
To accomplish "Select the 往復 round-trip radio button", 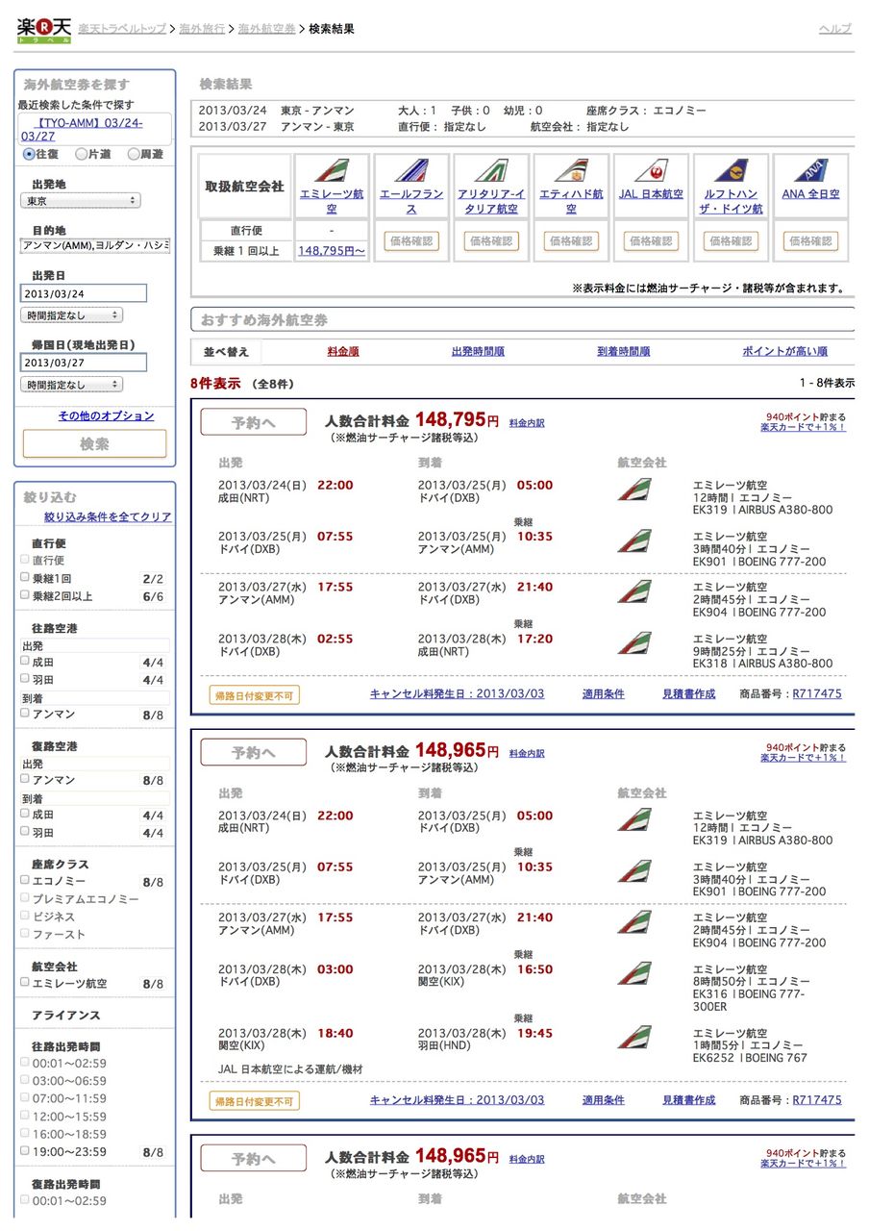I will pyautogui.click(x=29, y=154).
